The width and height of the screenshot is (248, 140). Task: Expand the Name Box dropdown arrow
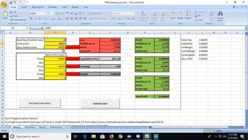27,28
